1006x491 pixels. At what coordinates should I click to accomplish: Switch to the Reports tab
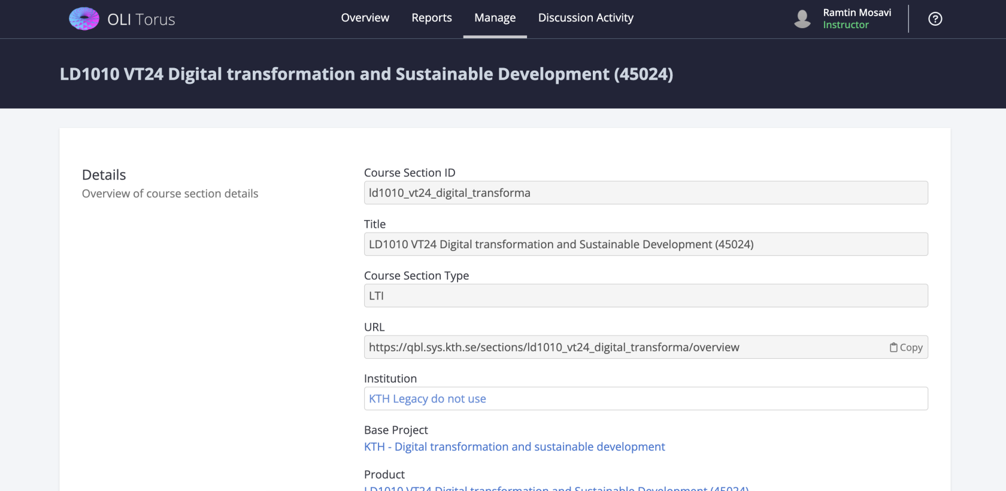point(432,18)
